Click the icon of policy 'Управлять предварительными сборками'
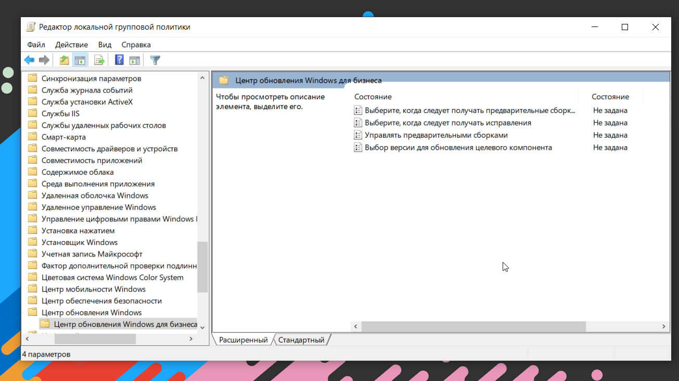The height and width of the screenshot is (381, 679). [358, 135]
